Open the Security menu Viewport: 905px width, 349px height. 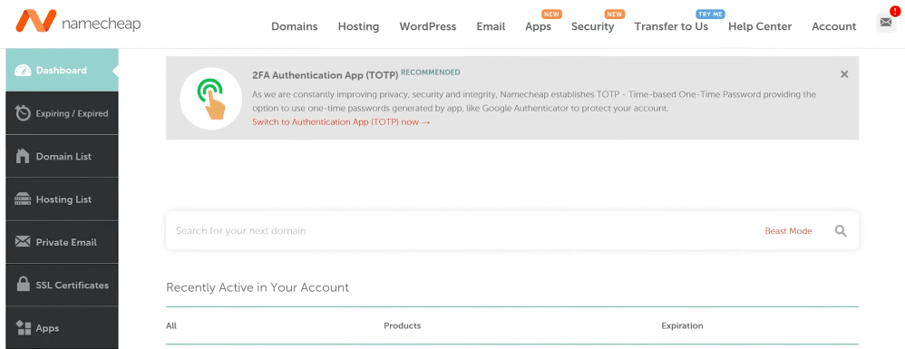(x=593, y=26)
